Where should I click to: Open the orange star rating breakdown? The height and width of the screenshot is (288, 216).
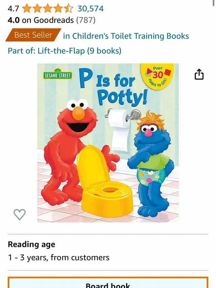tap(48, 9)
